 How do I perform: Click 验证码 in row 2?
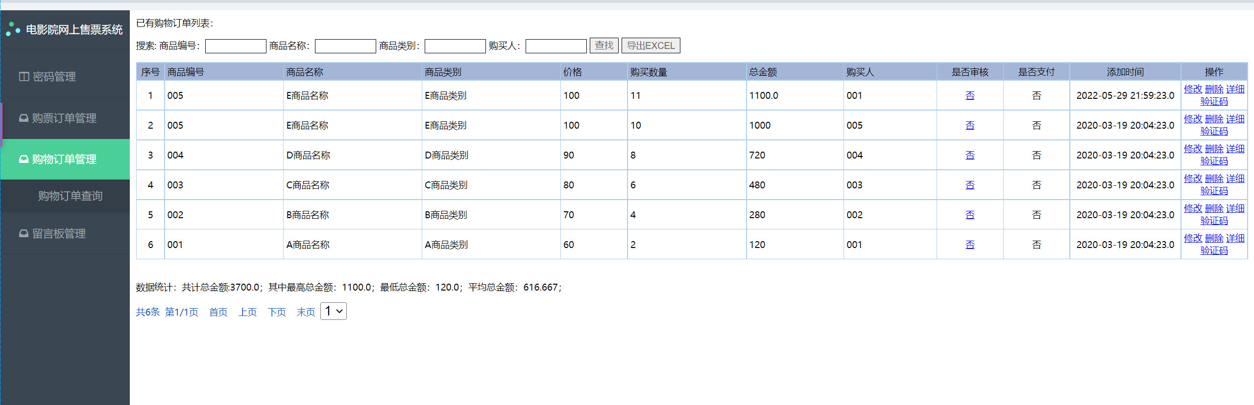pos(1214,131)
